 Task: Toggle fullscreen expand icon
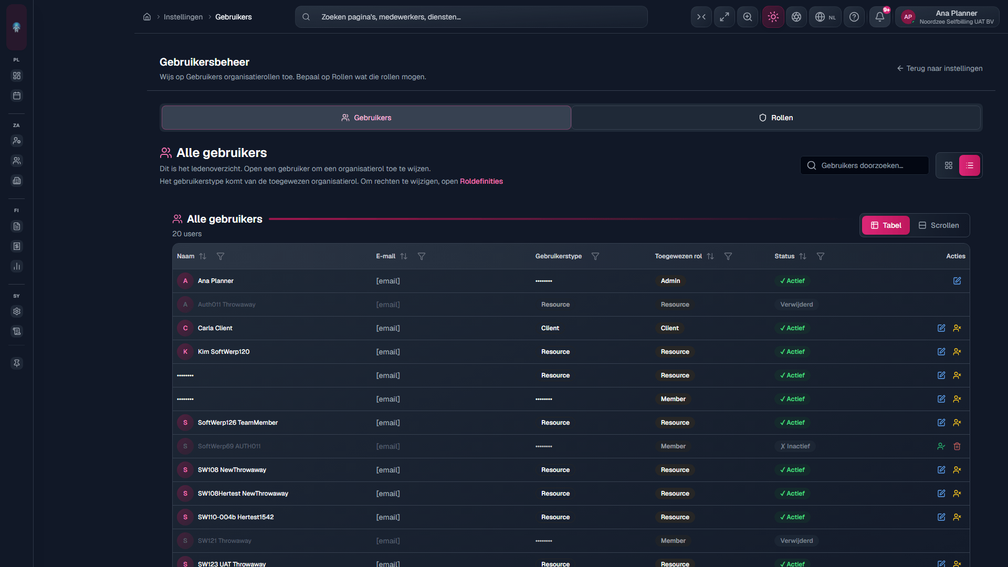[724, 17]
